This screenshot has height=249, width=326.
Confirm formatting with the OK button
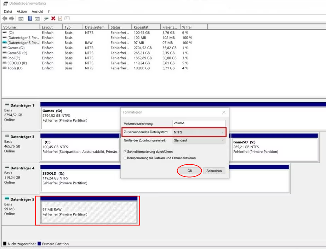click(x=189, y=170)
